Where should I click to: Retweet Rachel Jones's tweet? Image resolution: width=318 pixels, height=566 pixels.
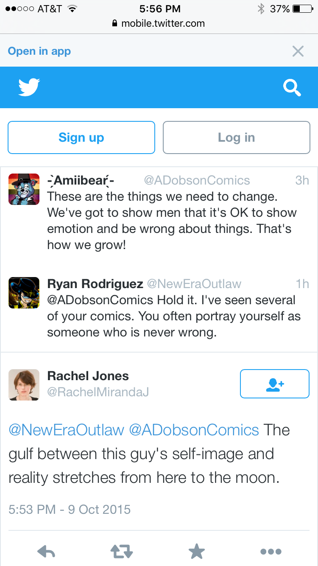(x=122, y=552)
